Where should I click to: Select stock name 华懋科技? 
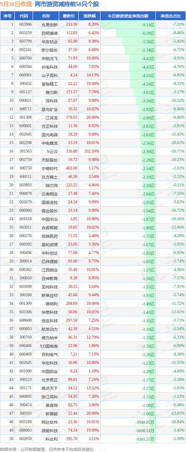coord(50,312)
